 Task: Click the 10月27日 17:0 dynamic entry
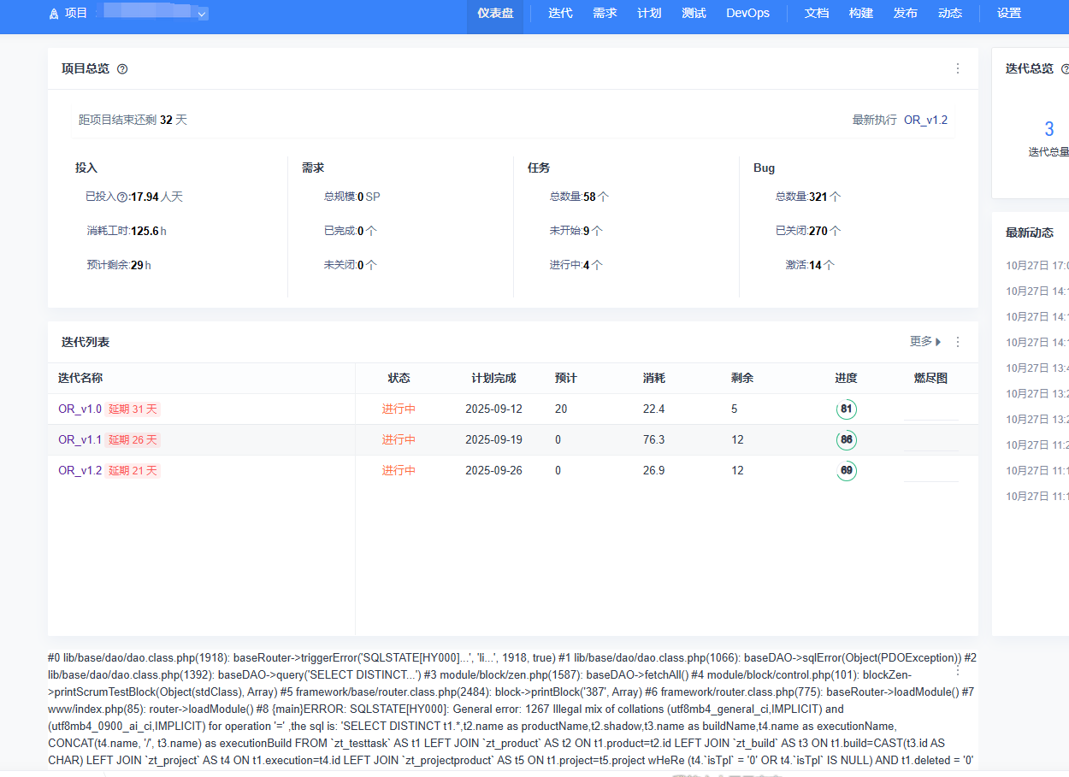(1037, 266)
